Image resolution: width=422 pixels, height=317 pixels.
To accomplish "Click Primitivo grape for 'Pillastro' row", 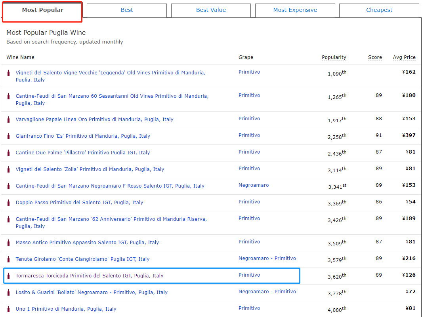I will coord(249,152).
